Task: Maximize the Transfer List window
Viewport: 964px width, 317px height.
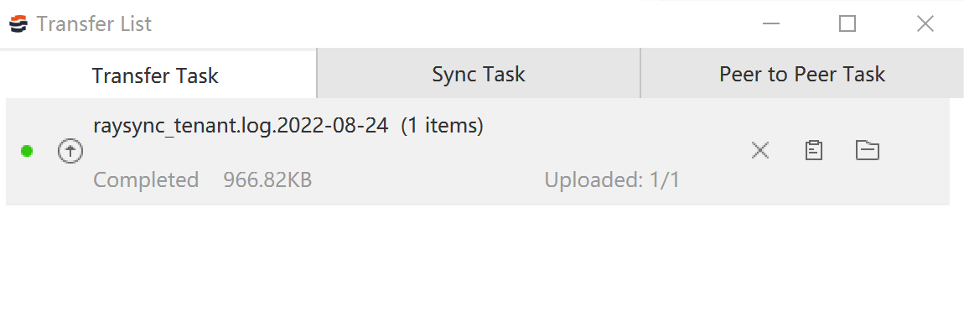Action: (x=847, y=24)
